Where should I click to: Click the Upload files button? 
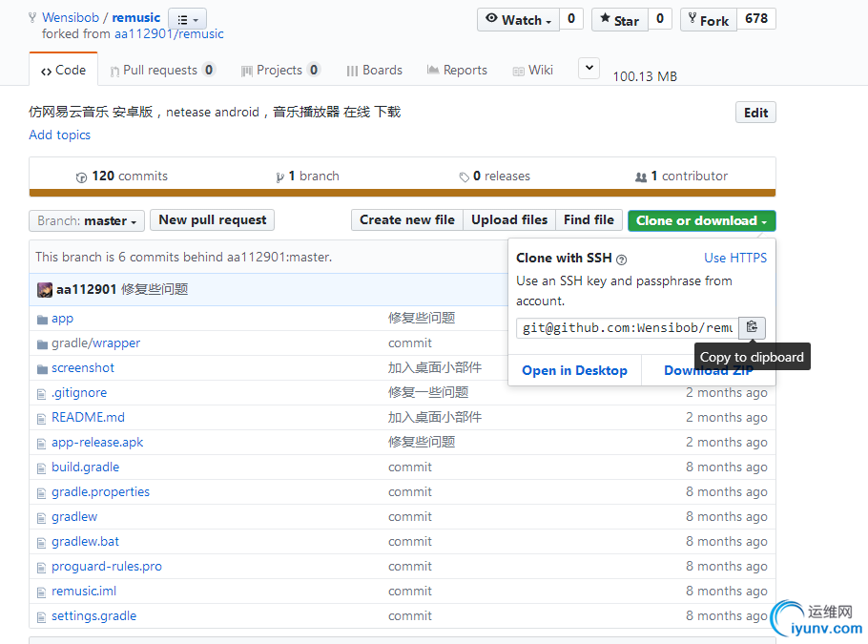pos(509,219)
